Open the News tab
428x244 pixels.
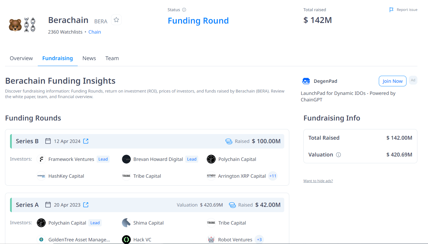89,58
